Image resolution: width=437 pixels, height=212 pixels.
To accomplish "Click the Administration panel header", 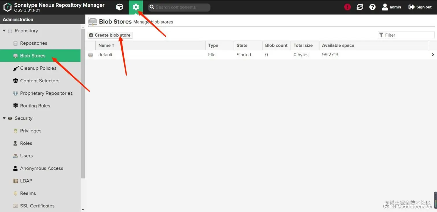I will [42, 19].
